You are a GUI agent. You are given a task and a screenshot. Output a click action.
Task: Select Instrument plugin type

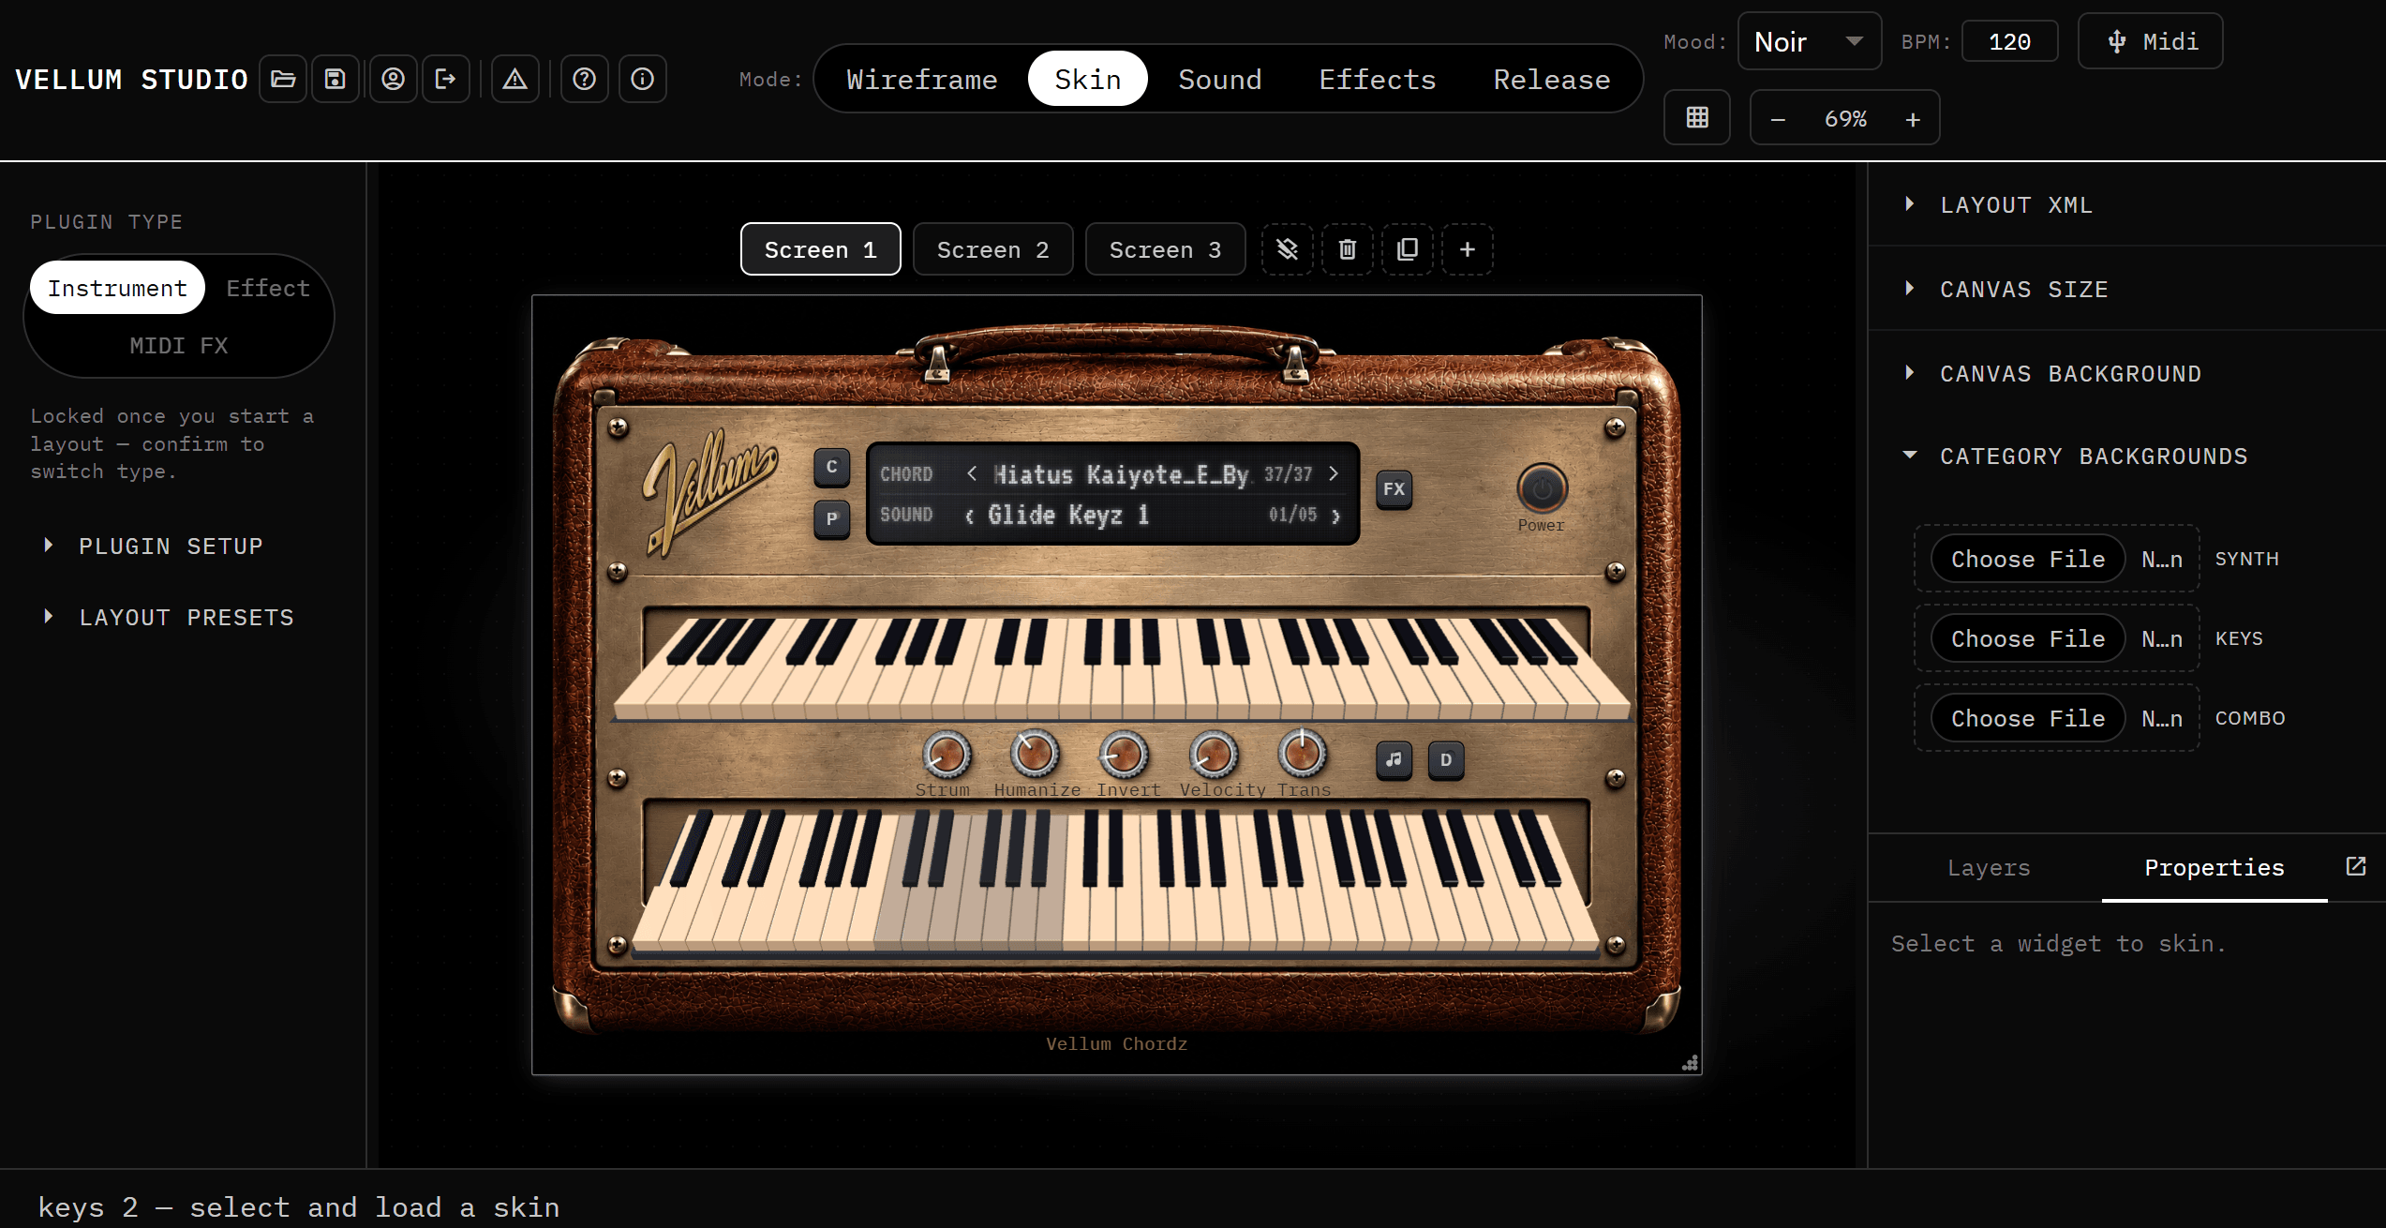117,288
